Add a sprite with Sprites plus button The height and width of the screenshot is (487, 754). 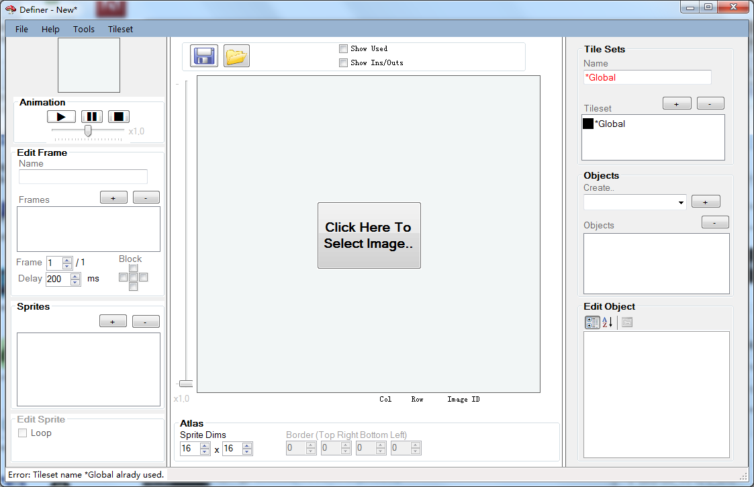point(113,321)
